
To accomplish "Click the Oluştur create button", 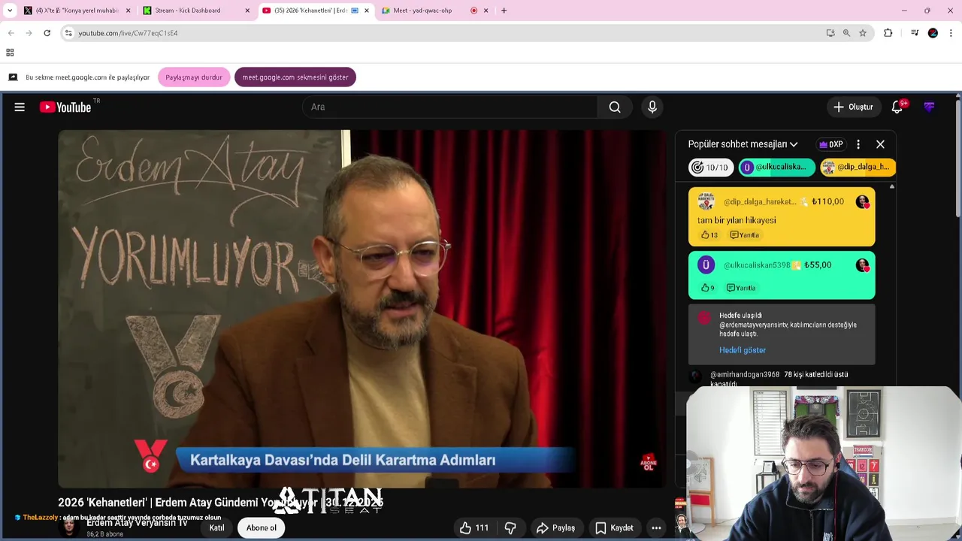I will tap(853, 107).
